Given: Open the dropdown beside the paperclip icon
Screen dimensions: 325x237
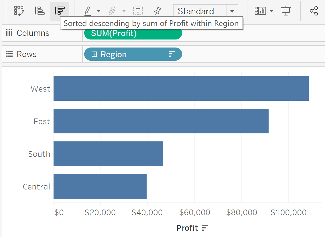Looking at the screenshot, I should 124,11.
